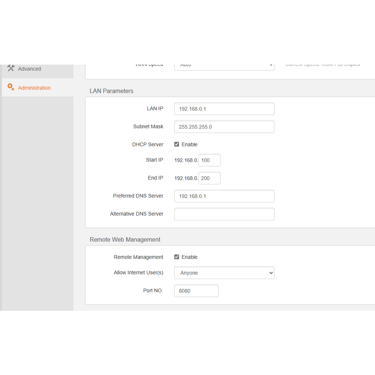The image size is (375, 375).
Task: Click the LAN Parameters section heading
Action: [112, 91]
